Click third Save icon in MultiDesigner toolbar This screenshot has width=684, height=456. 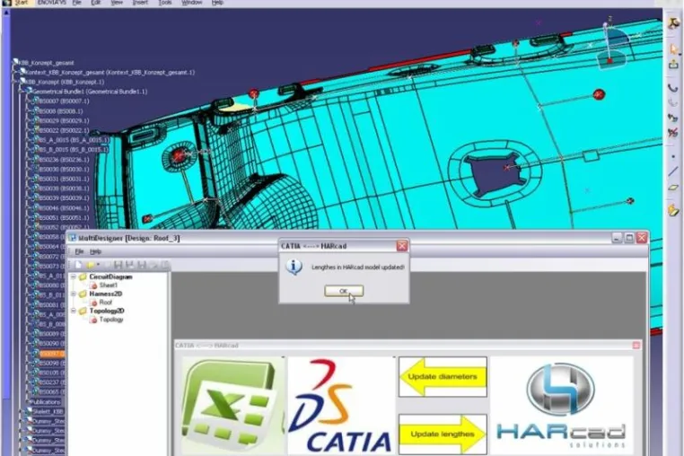(x=142, y=265)
